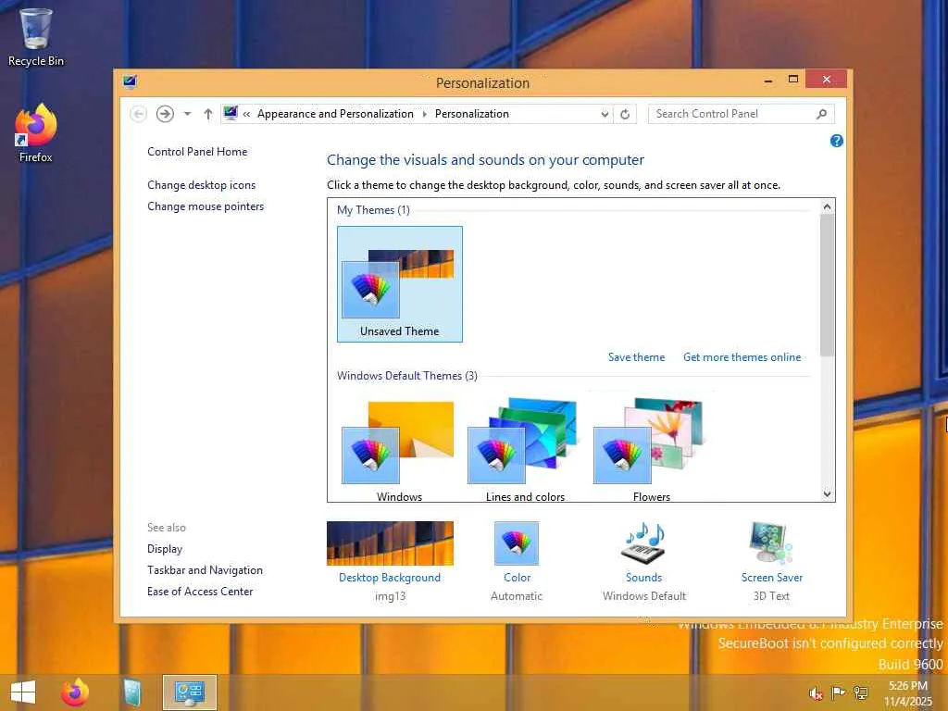Open Taskbar and Navigation link
This screenshot has width=948, height=711.
click(x=205, y=570)
